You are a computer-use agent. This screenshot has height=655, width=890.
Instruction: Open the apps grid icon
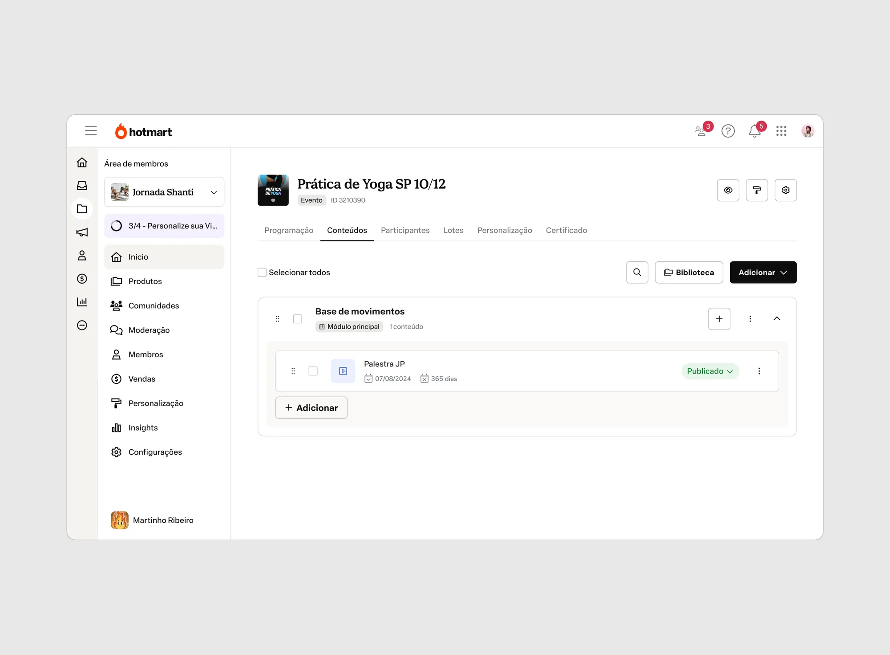coord(781,131)
